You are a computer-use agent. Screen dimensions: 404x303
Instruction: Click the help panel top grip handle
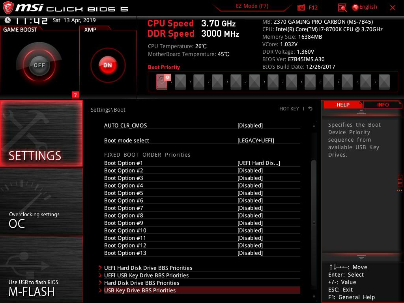click(361, 112)
